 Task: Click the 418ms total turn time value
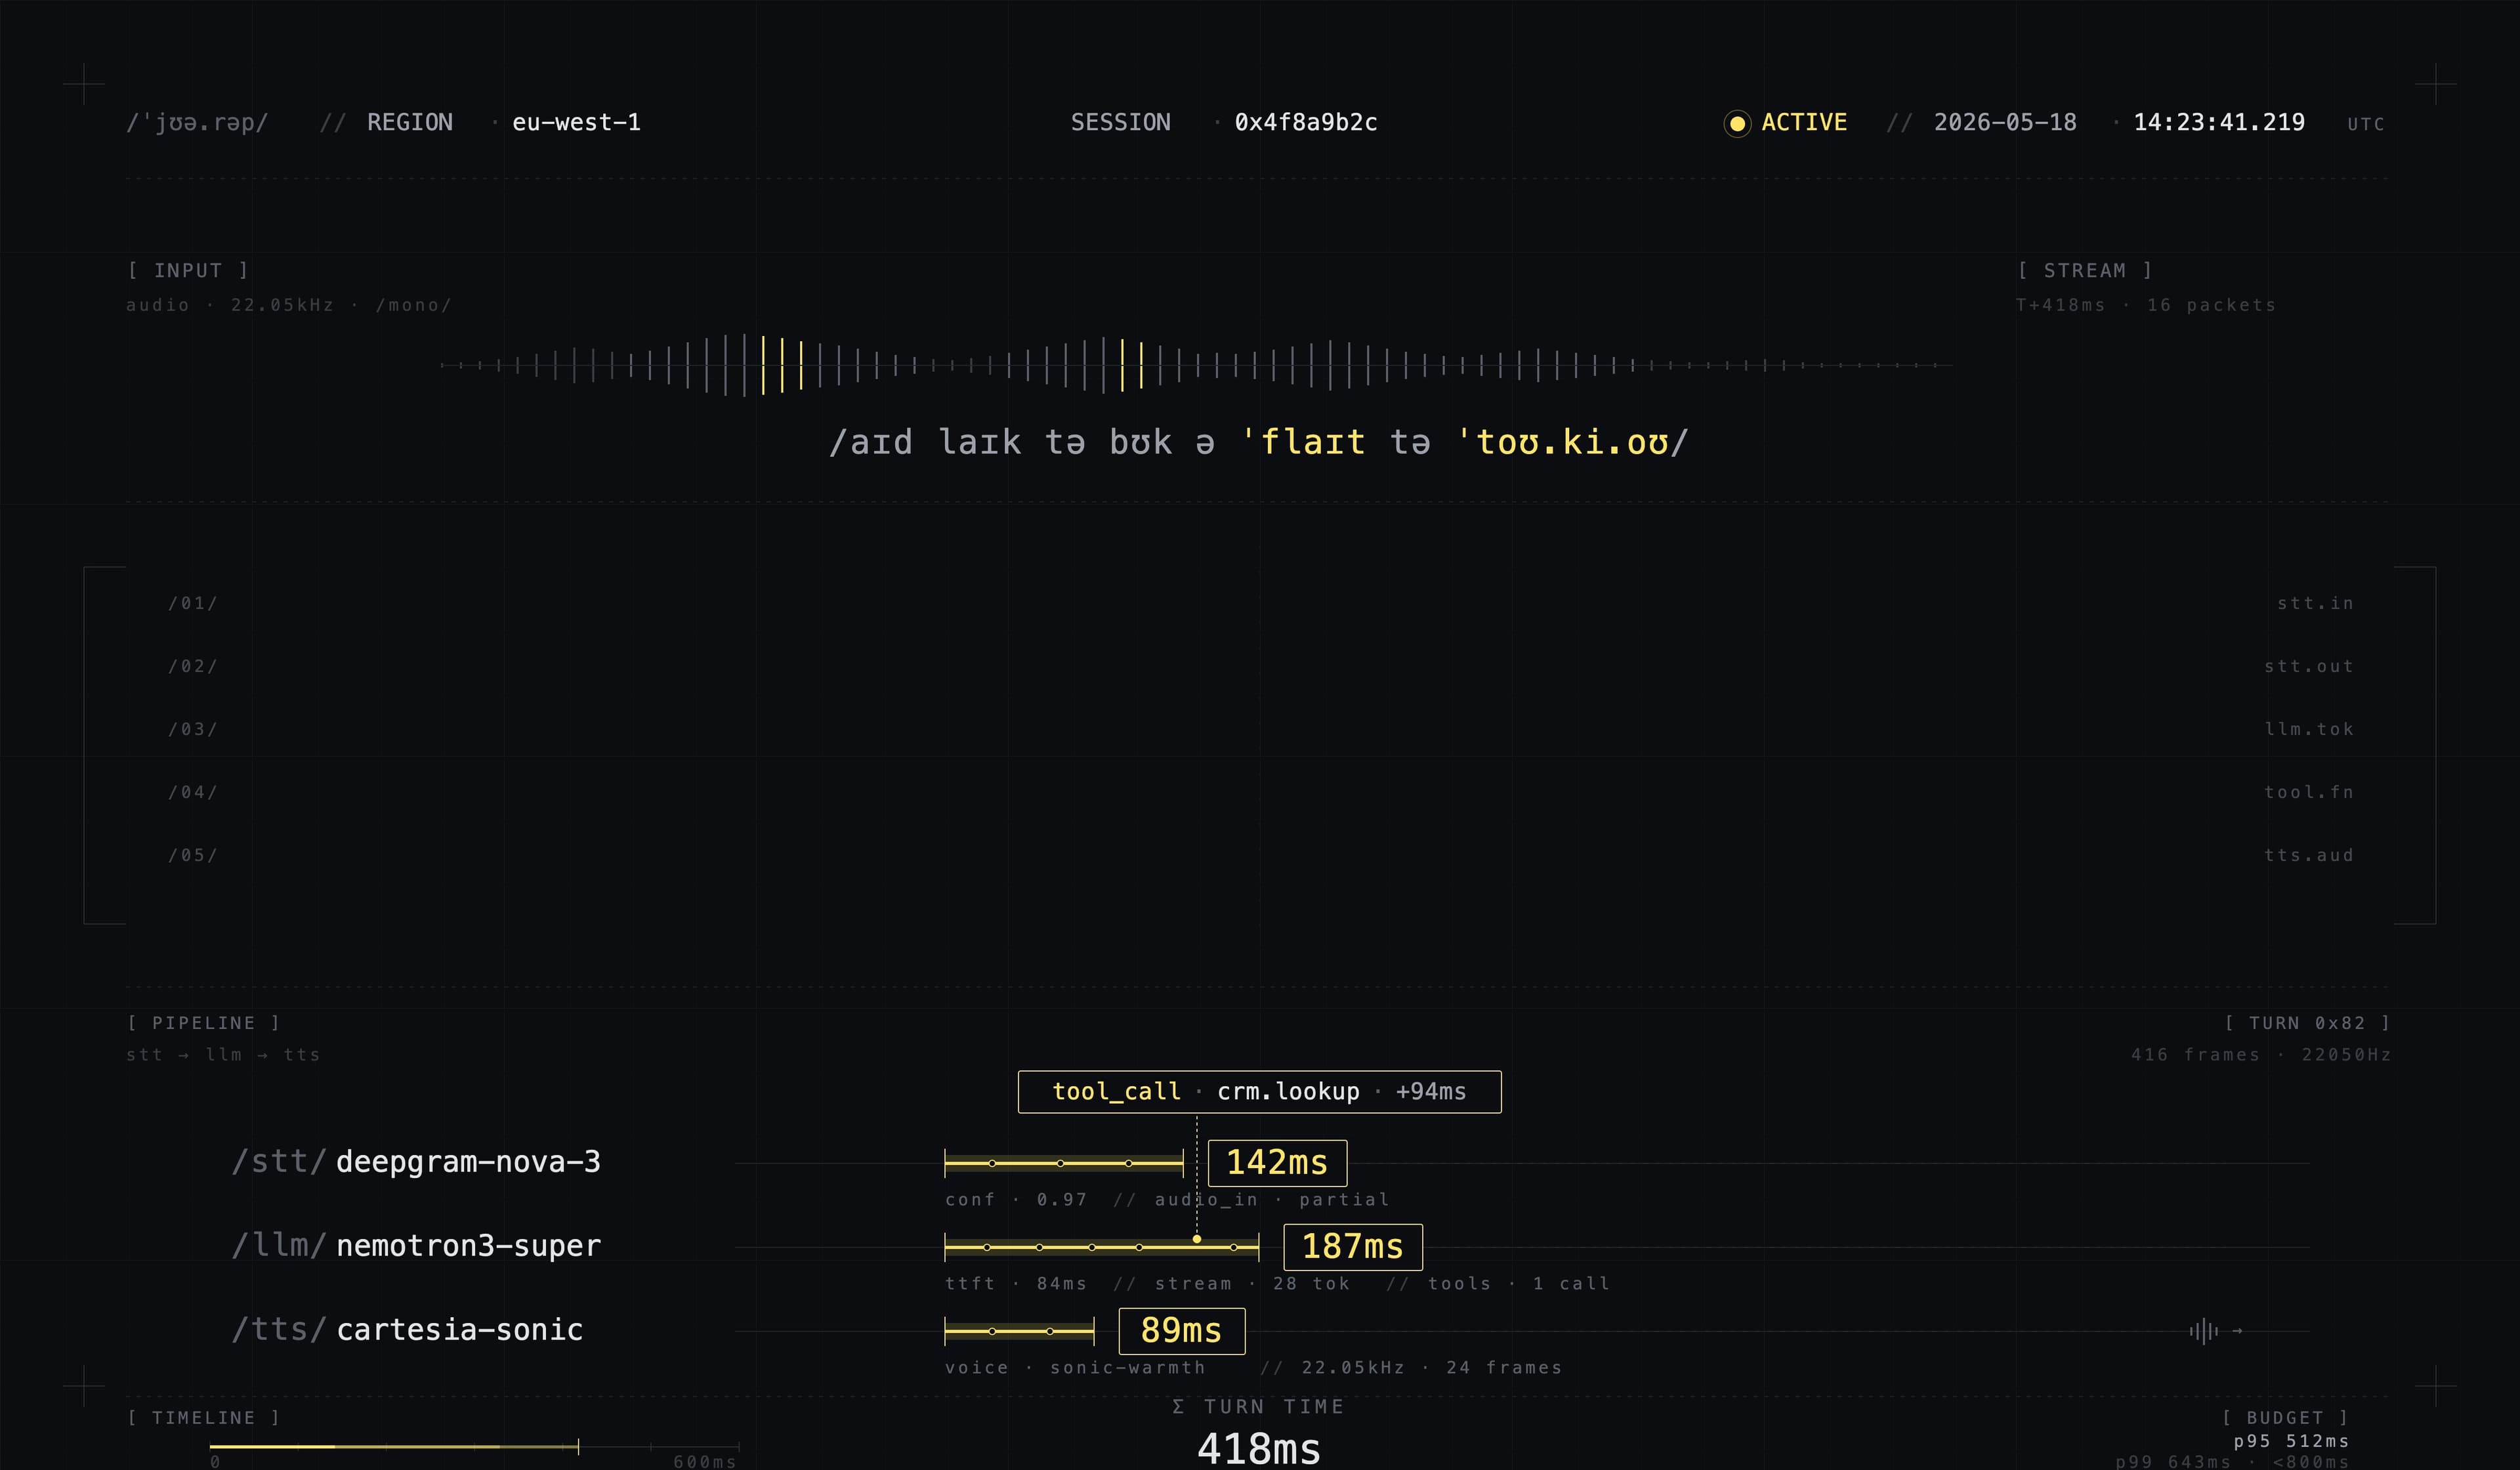pos(1259,1449)
